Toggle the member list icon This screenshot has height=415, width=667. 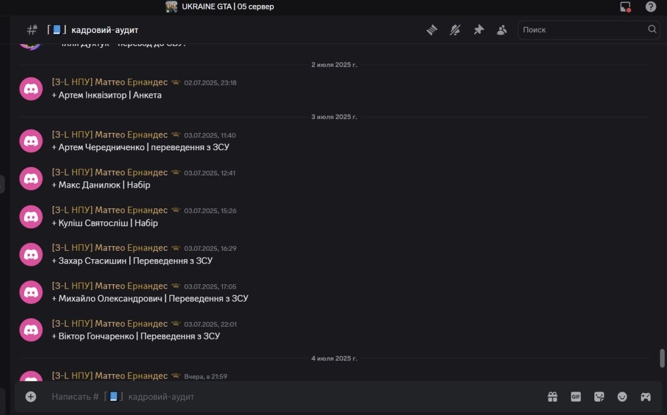point(502,30)
